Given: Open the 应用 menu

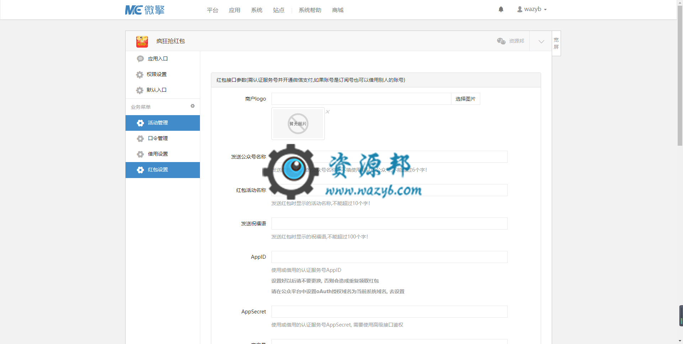Looking at the screenshot, I should pyautogui.click(x=235, y=10).
